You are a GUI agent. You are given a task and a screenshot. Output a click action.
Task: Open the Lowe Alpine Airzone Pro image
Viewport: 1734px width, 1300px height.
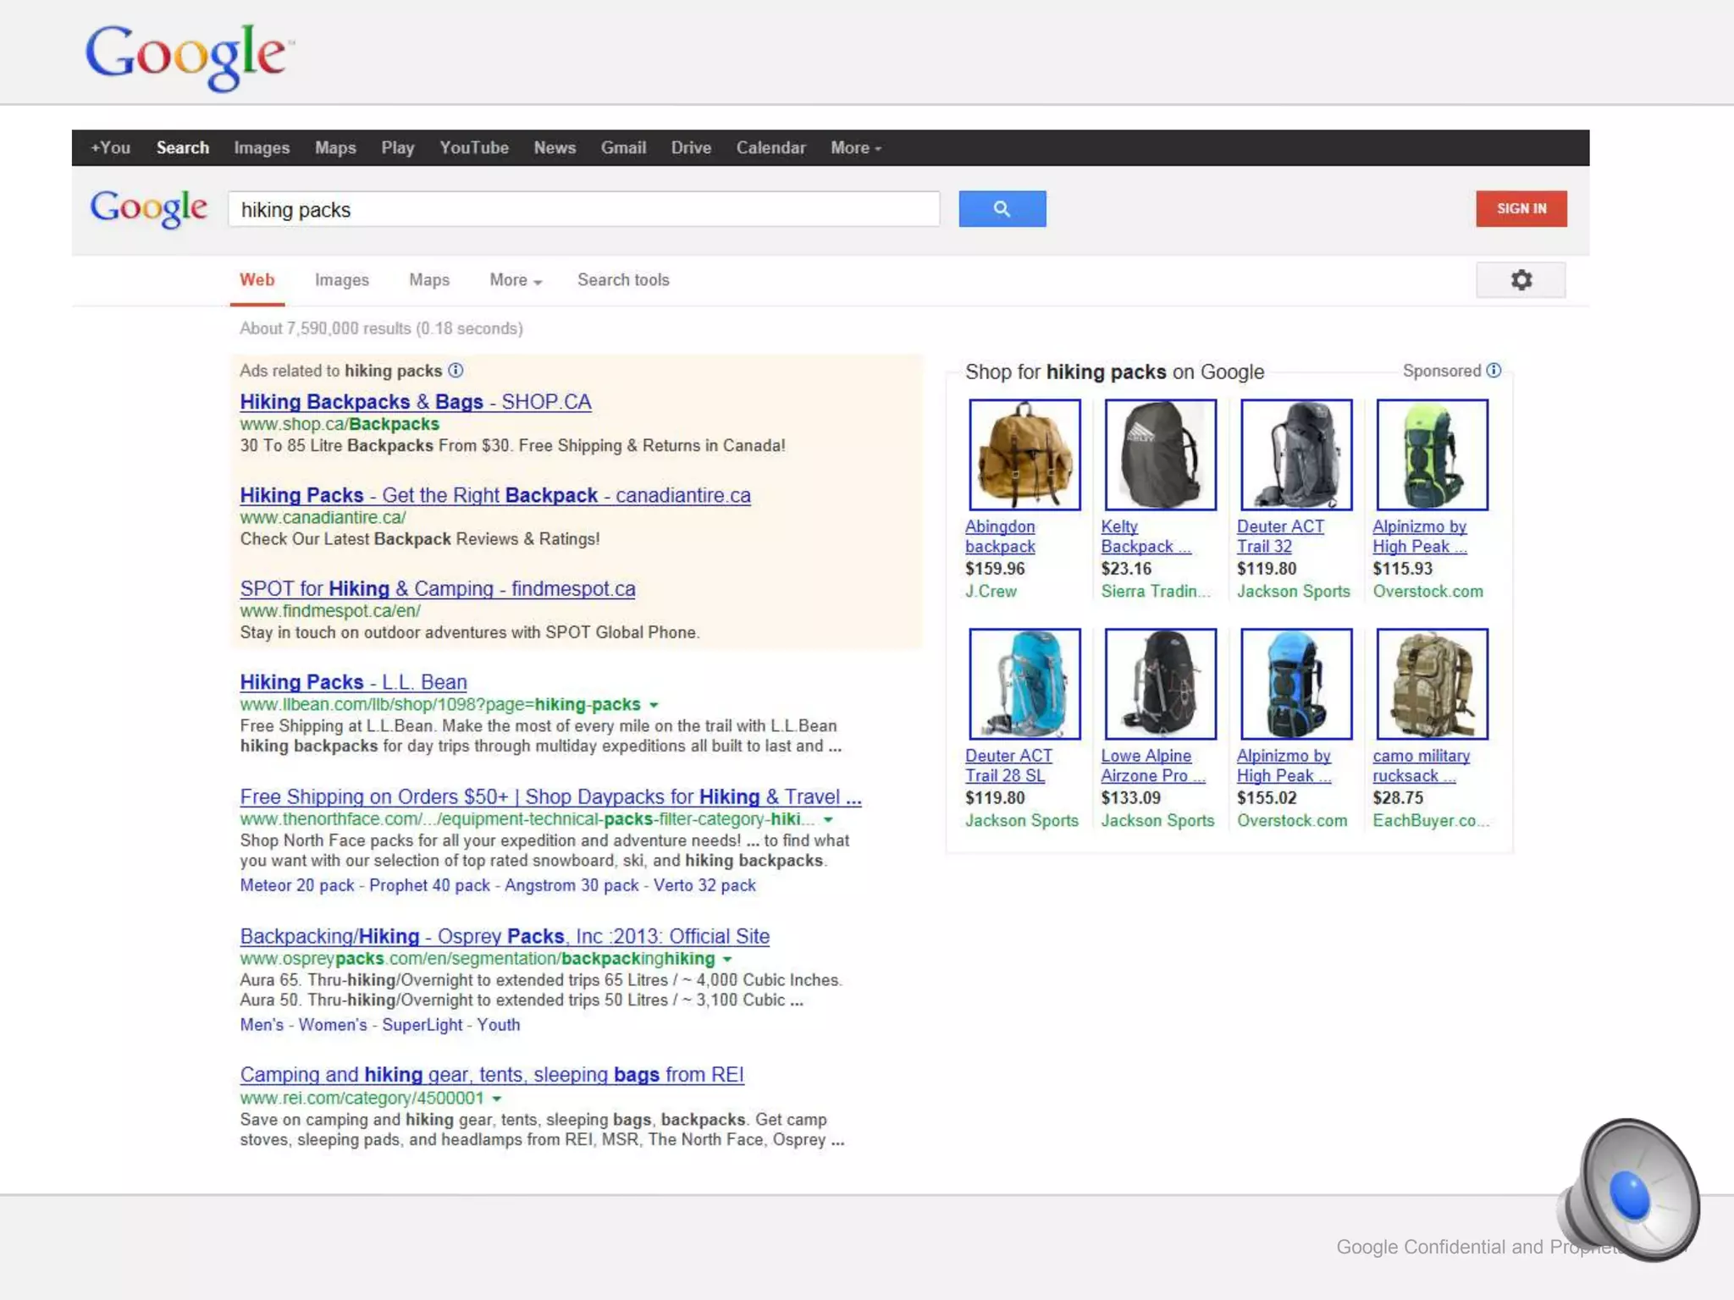click(x=1160, y=684)
